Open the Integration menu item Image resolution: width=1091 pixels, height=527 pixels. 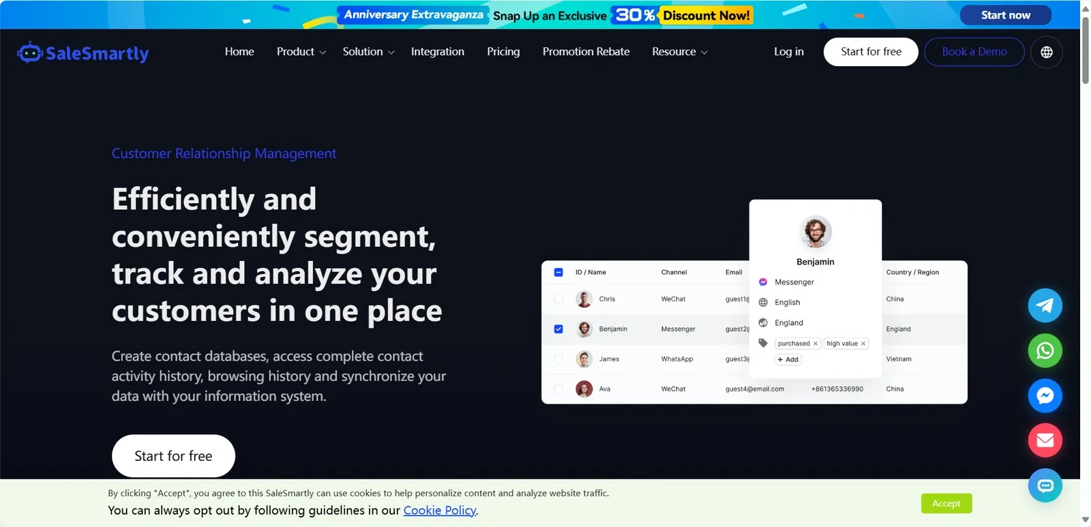click(x=438, y=52)
